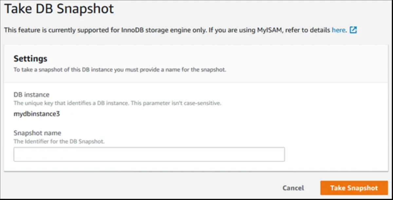Screen dimensions: 393x200
Task: Click the Take DB Snapshot page heading
Action: point(59,9)
